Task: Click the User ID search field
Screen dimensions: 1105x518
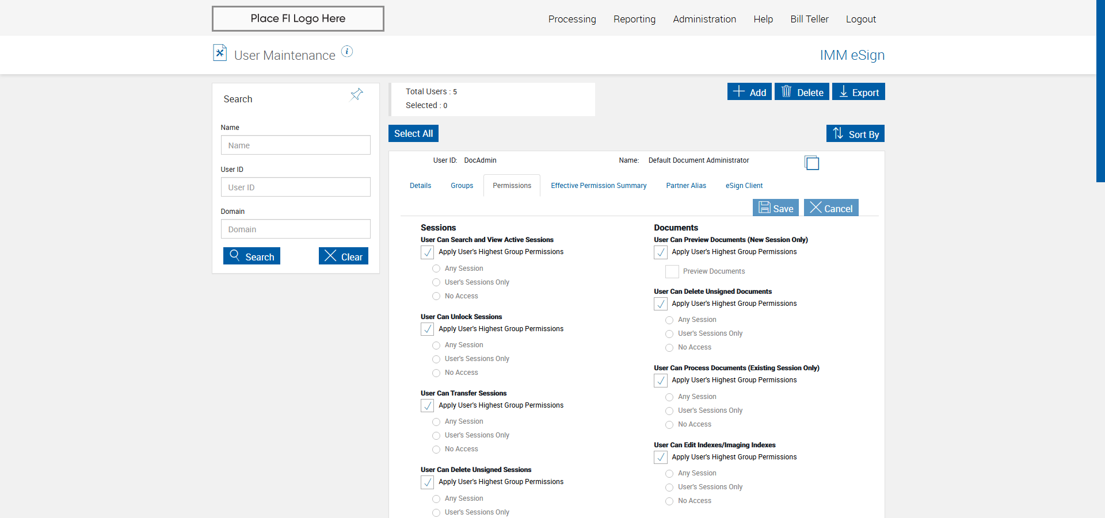Action: (295, 187)
